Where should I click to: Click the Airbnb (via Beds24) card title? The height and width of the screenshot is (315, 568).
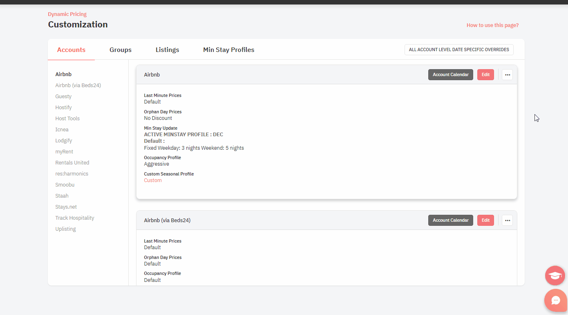[x=167, y=220]
